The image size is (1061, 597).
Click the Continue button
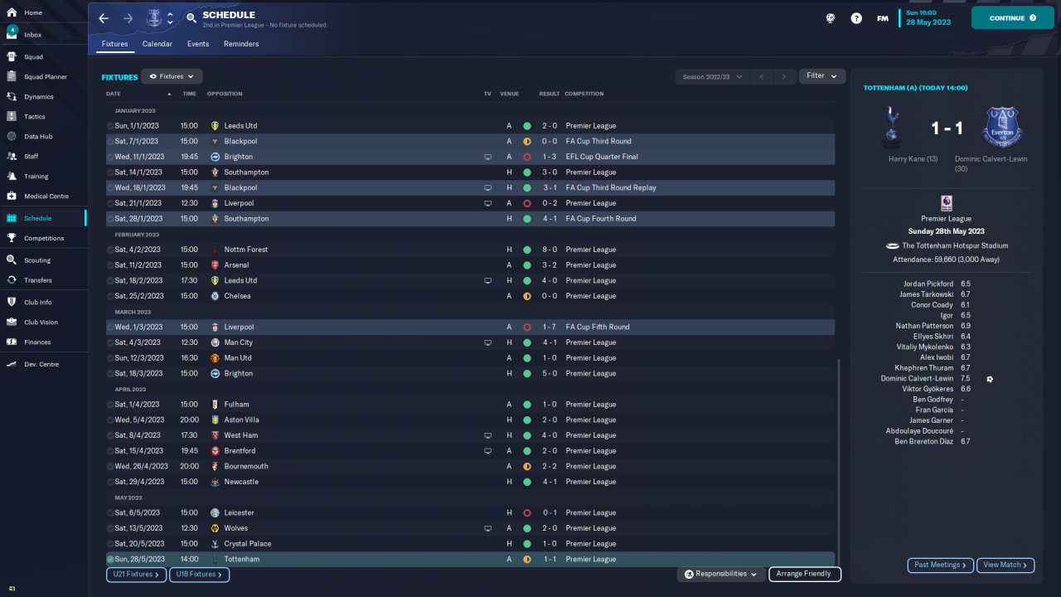pyautogui.click(x=1013, y=17)
